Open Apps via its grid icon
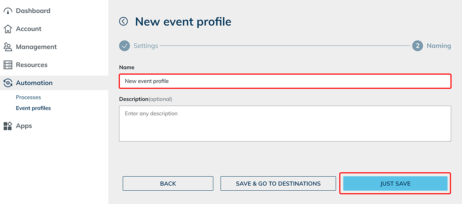This screenshot has width=462, height=204. click(8, 126)
